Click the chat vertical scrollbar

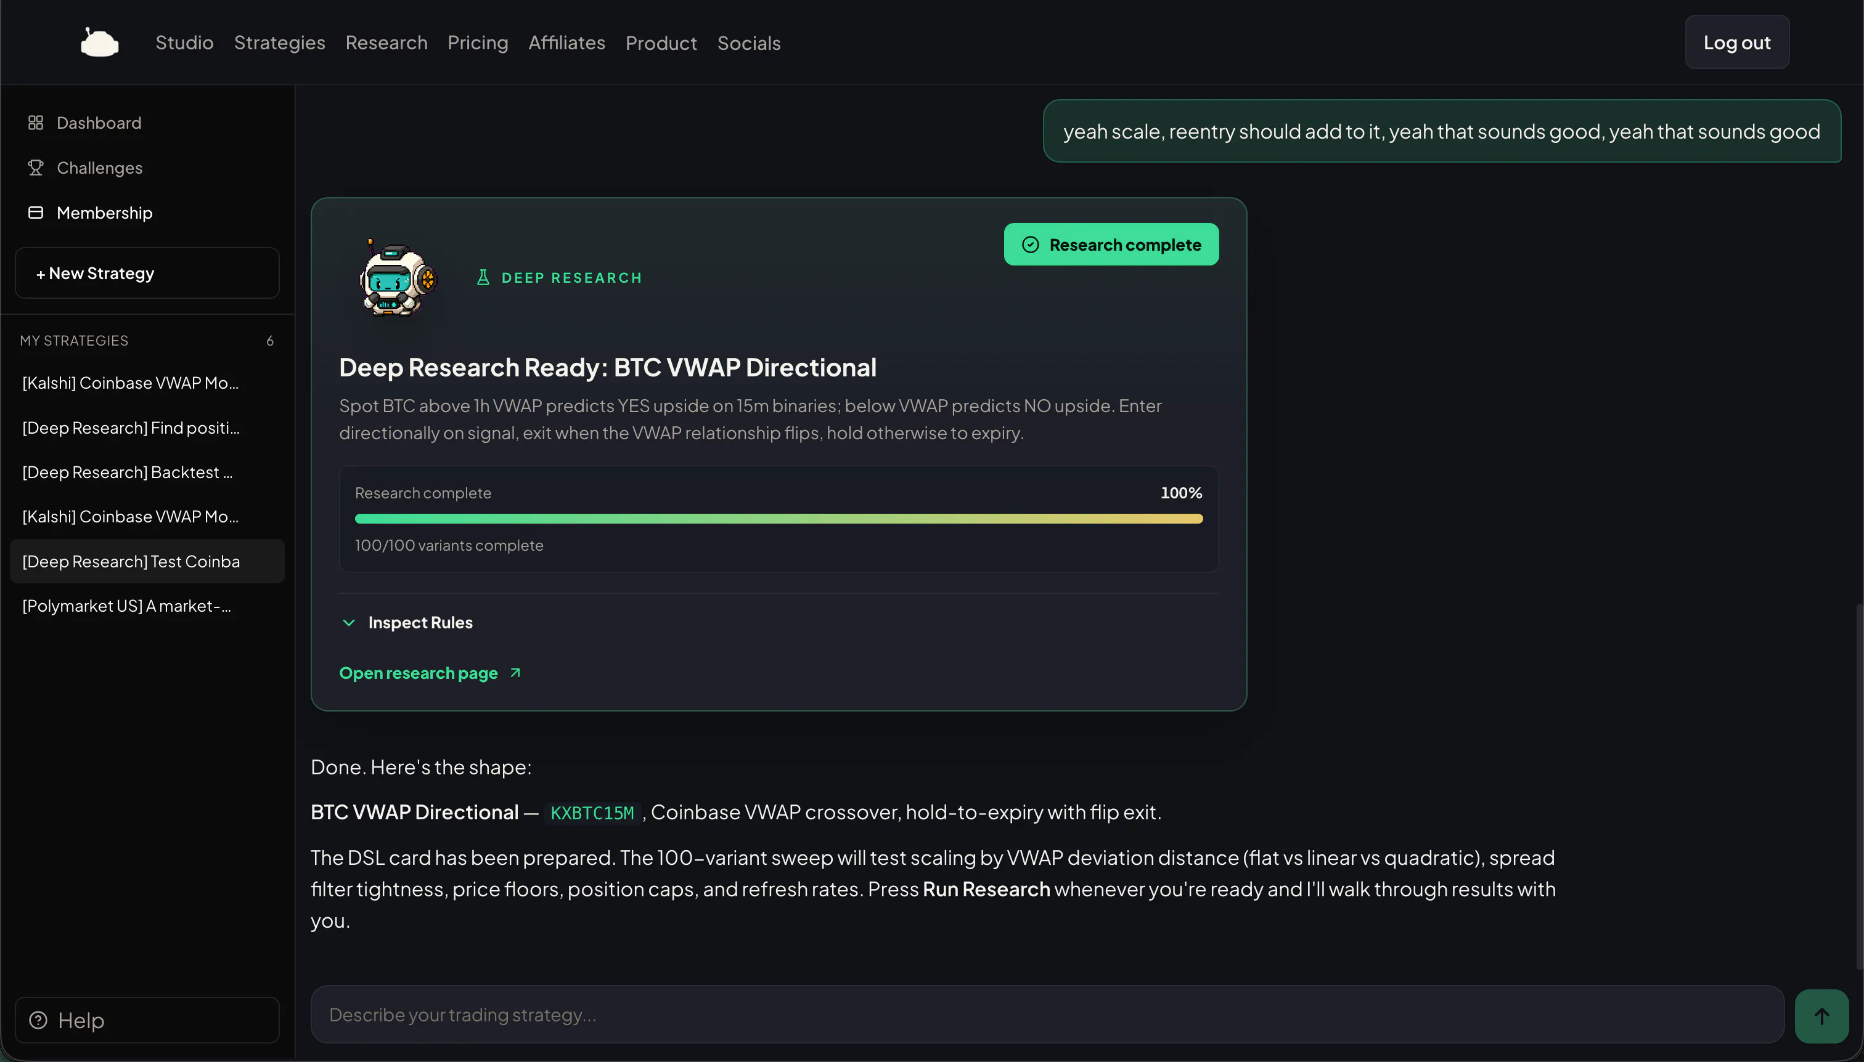1858,786
